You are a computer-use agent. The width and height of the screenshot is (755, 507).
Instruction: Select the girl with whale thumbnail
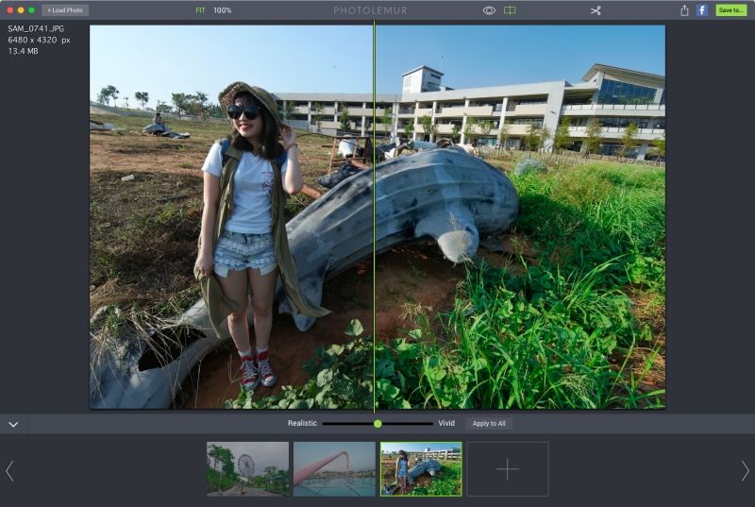click(421, 469)
